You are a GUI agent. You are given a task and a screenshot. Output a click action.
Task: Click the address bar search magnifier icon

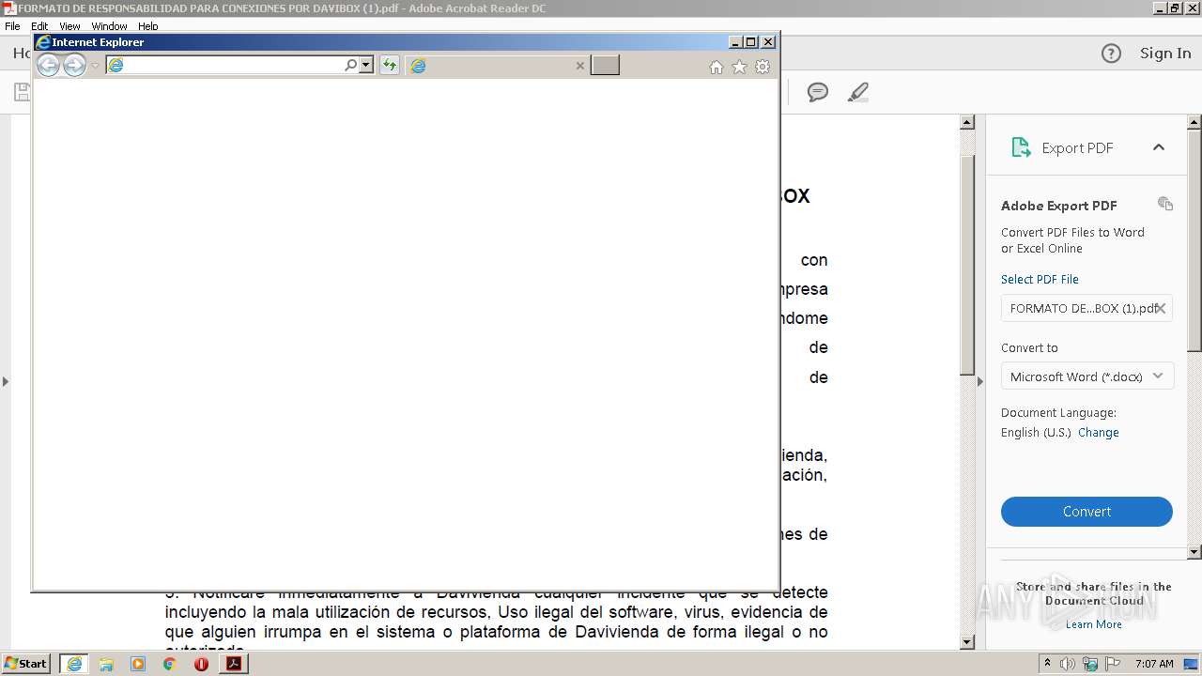[x=351, y=65]
